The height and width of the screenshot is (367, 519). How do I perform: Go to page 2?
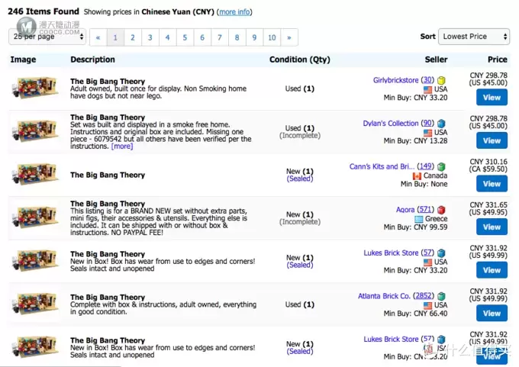133,37
